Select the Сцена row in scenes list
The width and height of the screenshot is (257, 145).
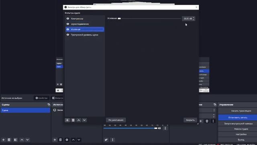click(x=25, y=110)
